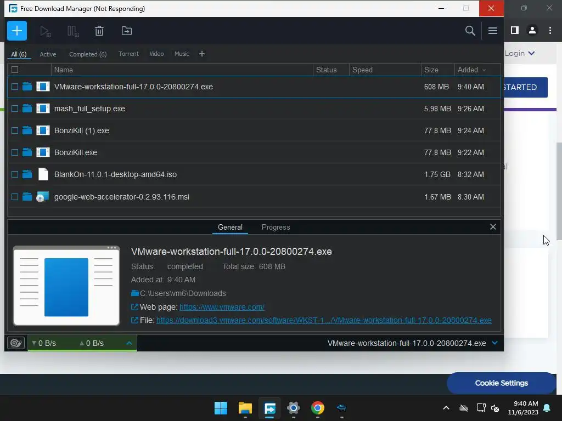Show hidden system tray icons
562x421 pixels.
(x=446, y=408)
